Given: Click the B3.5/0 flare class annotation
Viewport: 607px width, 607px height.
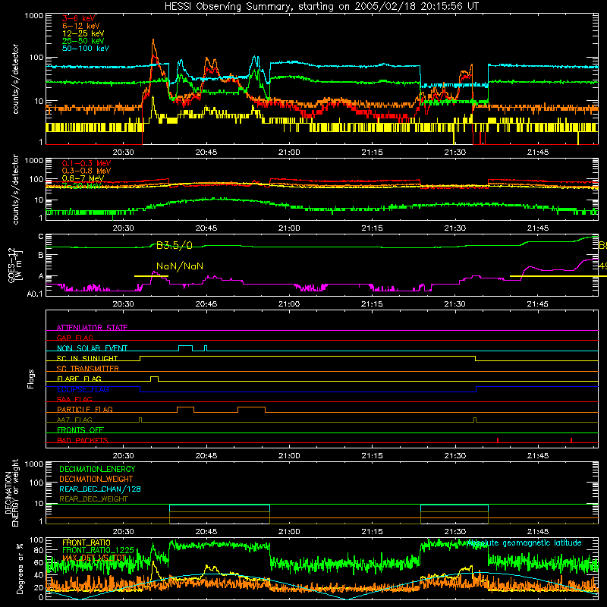Looking at the screenshot, I should (x=175, y=245).
